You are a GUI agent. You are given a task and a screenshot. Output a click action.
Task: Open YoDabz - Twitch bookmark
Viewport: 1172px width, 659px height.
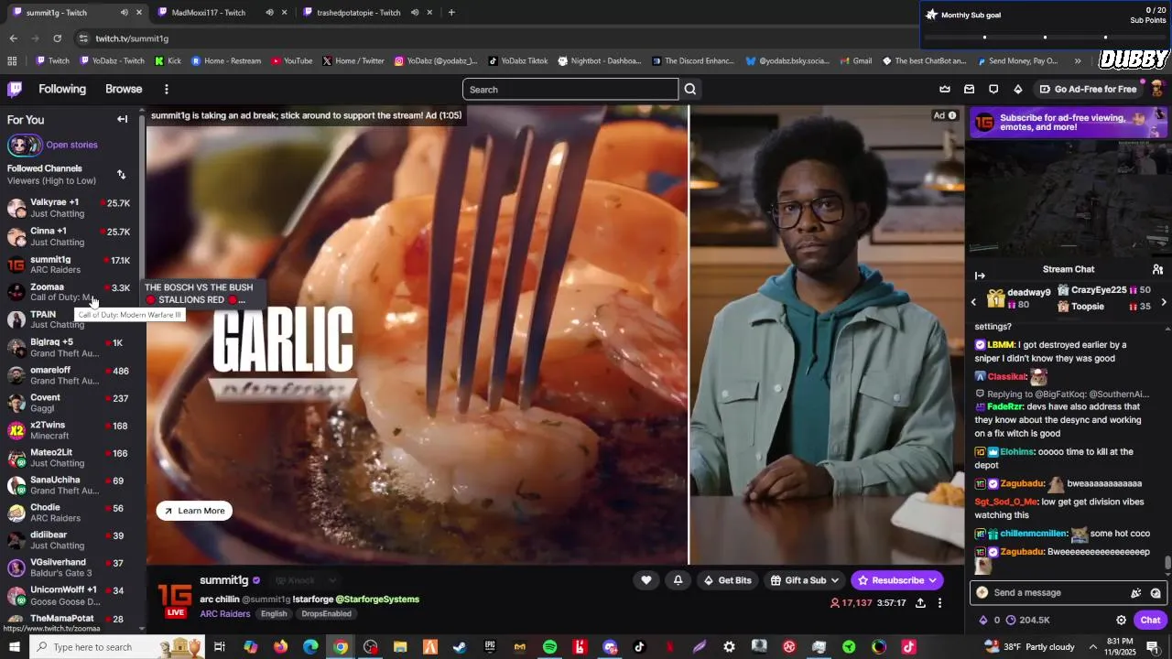(x=112, y=61)
